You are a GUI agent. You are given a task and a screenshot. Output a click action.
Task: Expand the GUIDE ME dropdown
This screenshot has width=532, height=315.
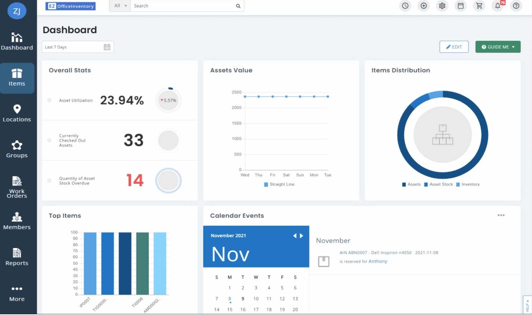point(498,47)
